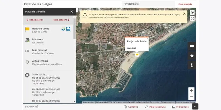Go to Platja anterior
The image size is (221, 110).
[x=35, y=20]
